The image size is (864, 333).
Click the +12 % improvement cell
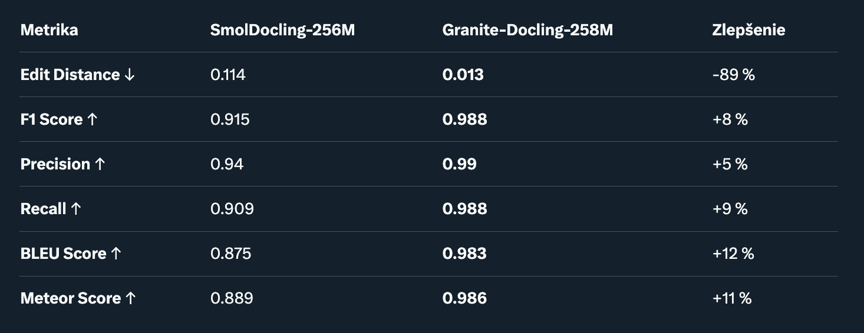tap(733, 254)
